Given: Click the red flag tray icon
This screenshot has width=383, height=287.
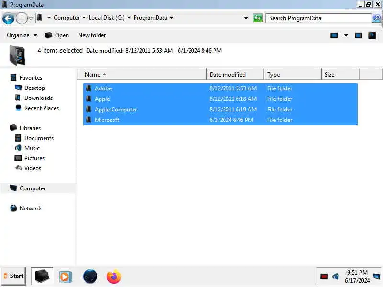Looking at the screenshot, I should point(324,276).
